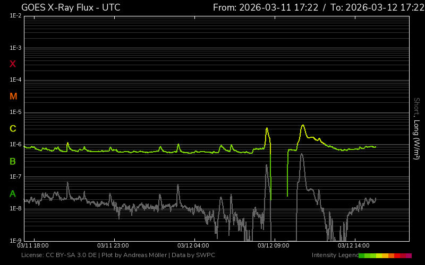Click the bright red intensity legend swatch

point(397,255)
